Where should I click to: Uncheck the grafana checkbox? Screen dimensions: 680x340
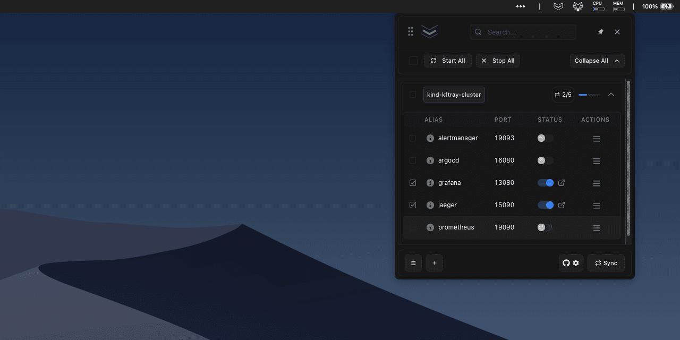tap(413, 183)
